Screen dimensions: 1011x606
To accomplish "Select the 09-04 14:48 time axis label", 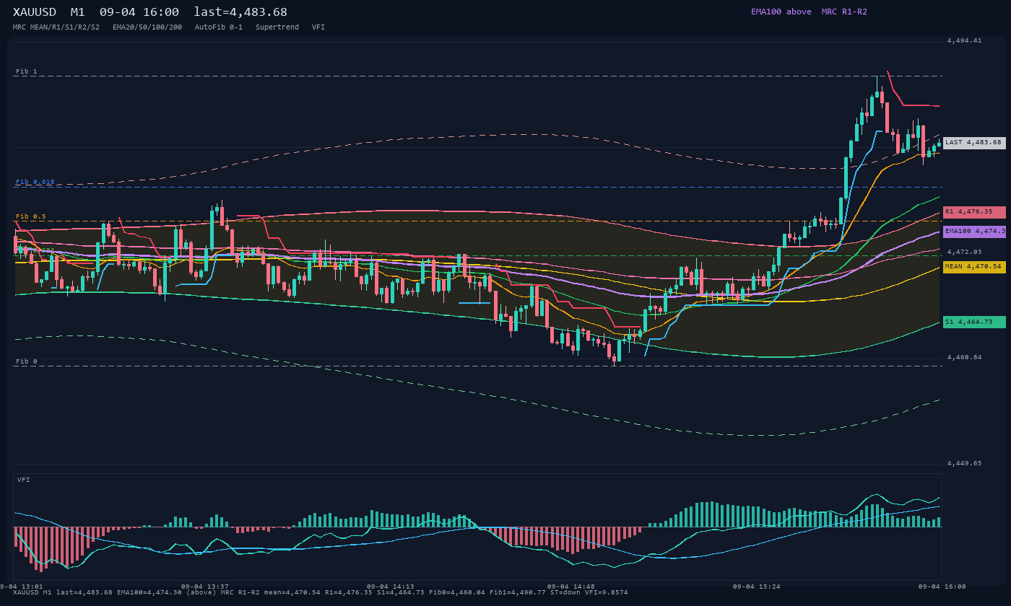I will pyautogui.click(x=571, y=587).
